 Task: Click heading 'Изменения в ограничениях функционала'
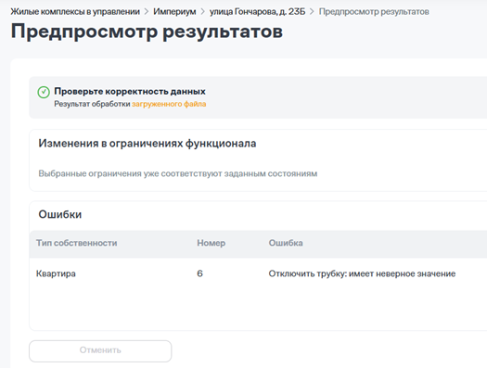(147, 144)
